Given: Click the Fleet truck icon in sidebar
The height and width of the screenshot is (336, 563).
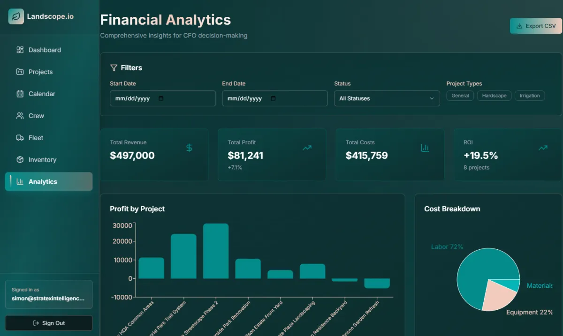Looking at the screenshot, I should [x=20, y=138].
